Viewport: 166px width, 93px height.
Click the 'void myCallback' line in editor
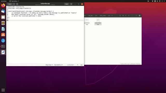point(31,11)
